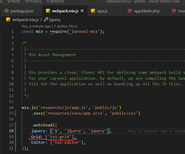Click the wrench icon in breadcrumb

tap(46, 19)
